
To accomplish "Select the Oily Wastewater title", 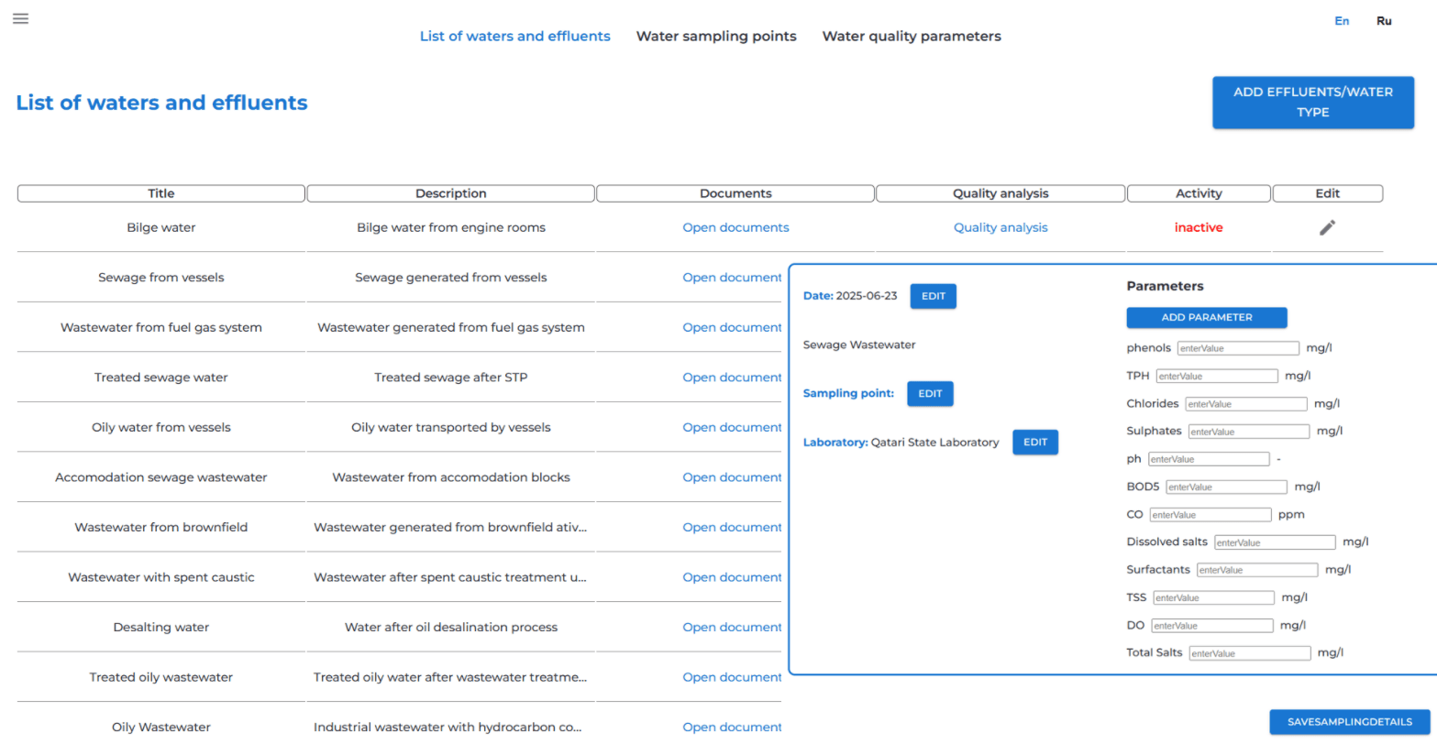I will (x=161, y=727).
